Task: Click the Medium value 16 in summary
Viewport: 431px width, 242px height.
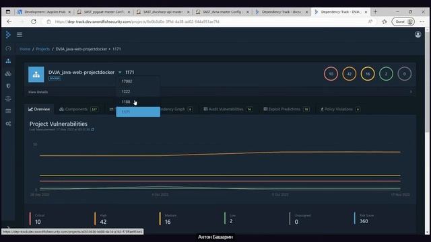Action: (168, 222)
